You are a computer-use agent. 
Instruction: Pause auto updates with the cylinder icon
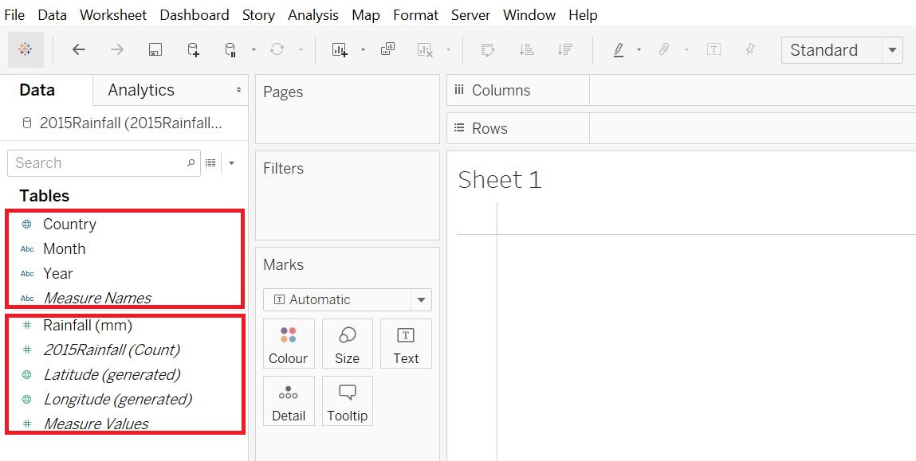coord(230,49)
